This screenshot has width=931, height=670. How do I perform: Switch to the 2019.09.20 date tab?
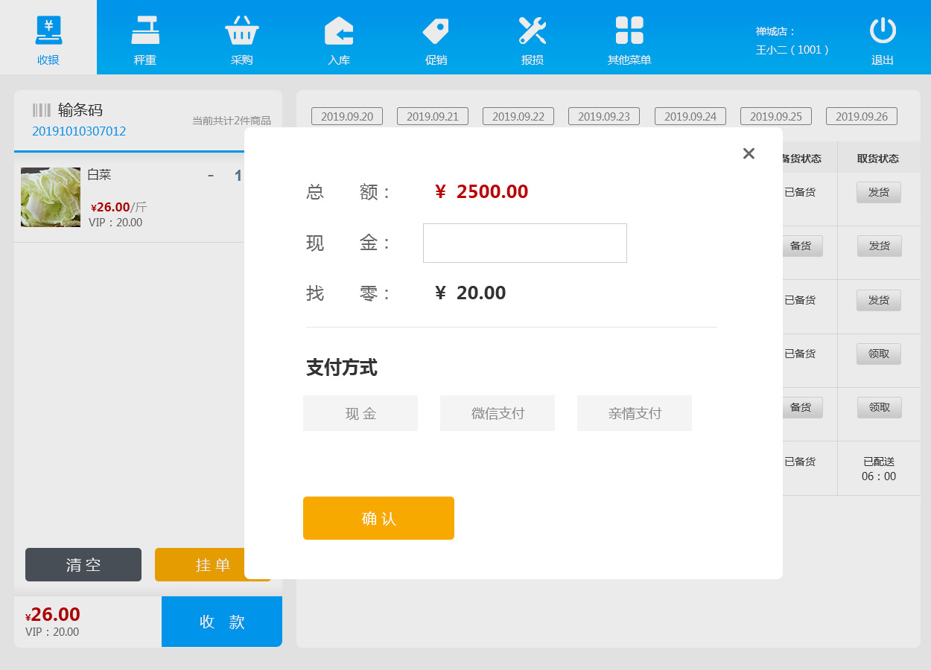pos(347,116)
